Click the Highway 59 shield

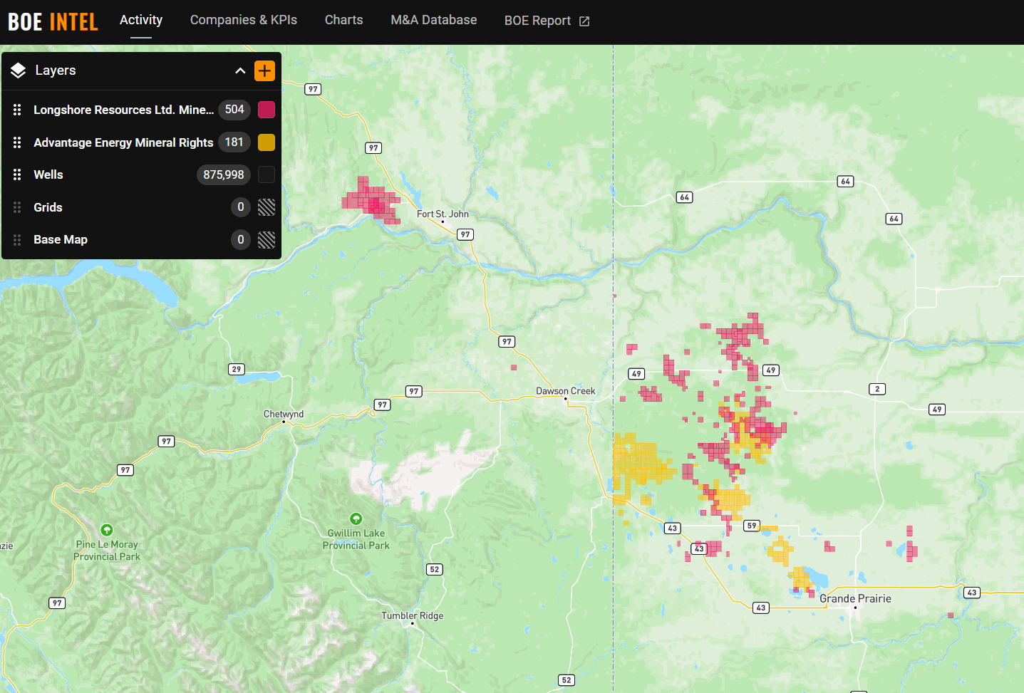[752, 526]
